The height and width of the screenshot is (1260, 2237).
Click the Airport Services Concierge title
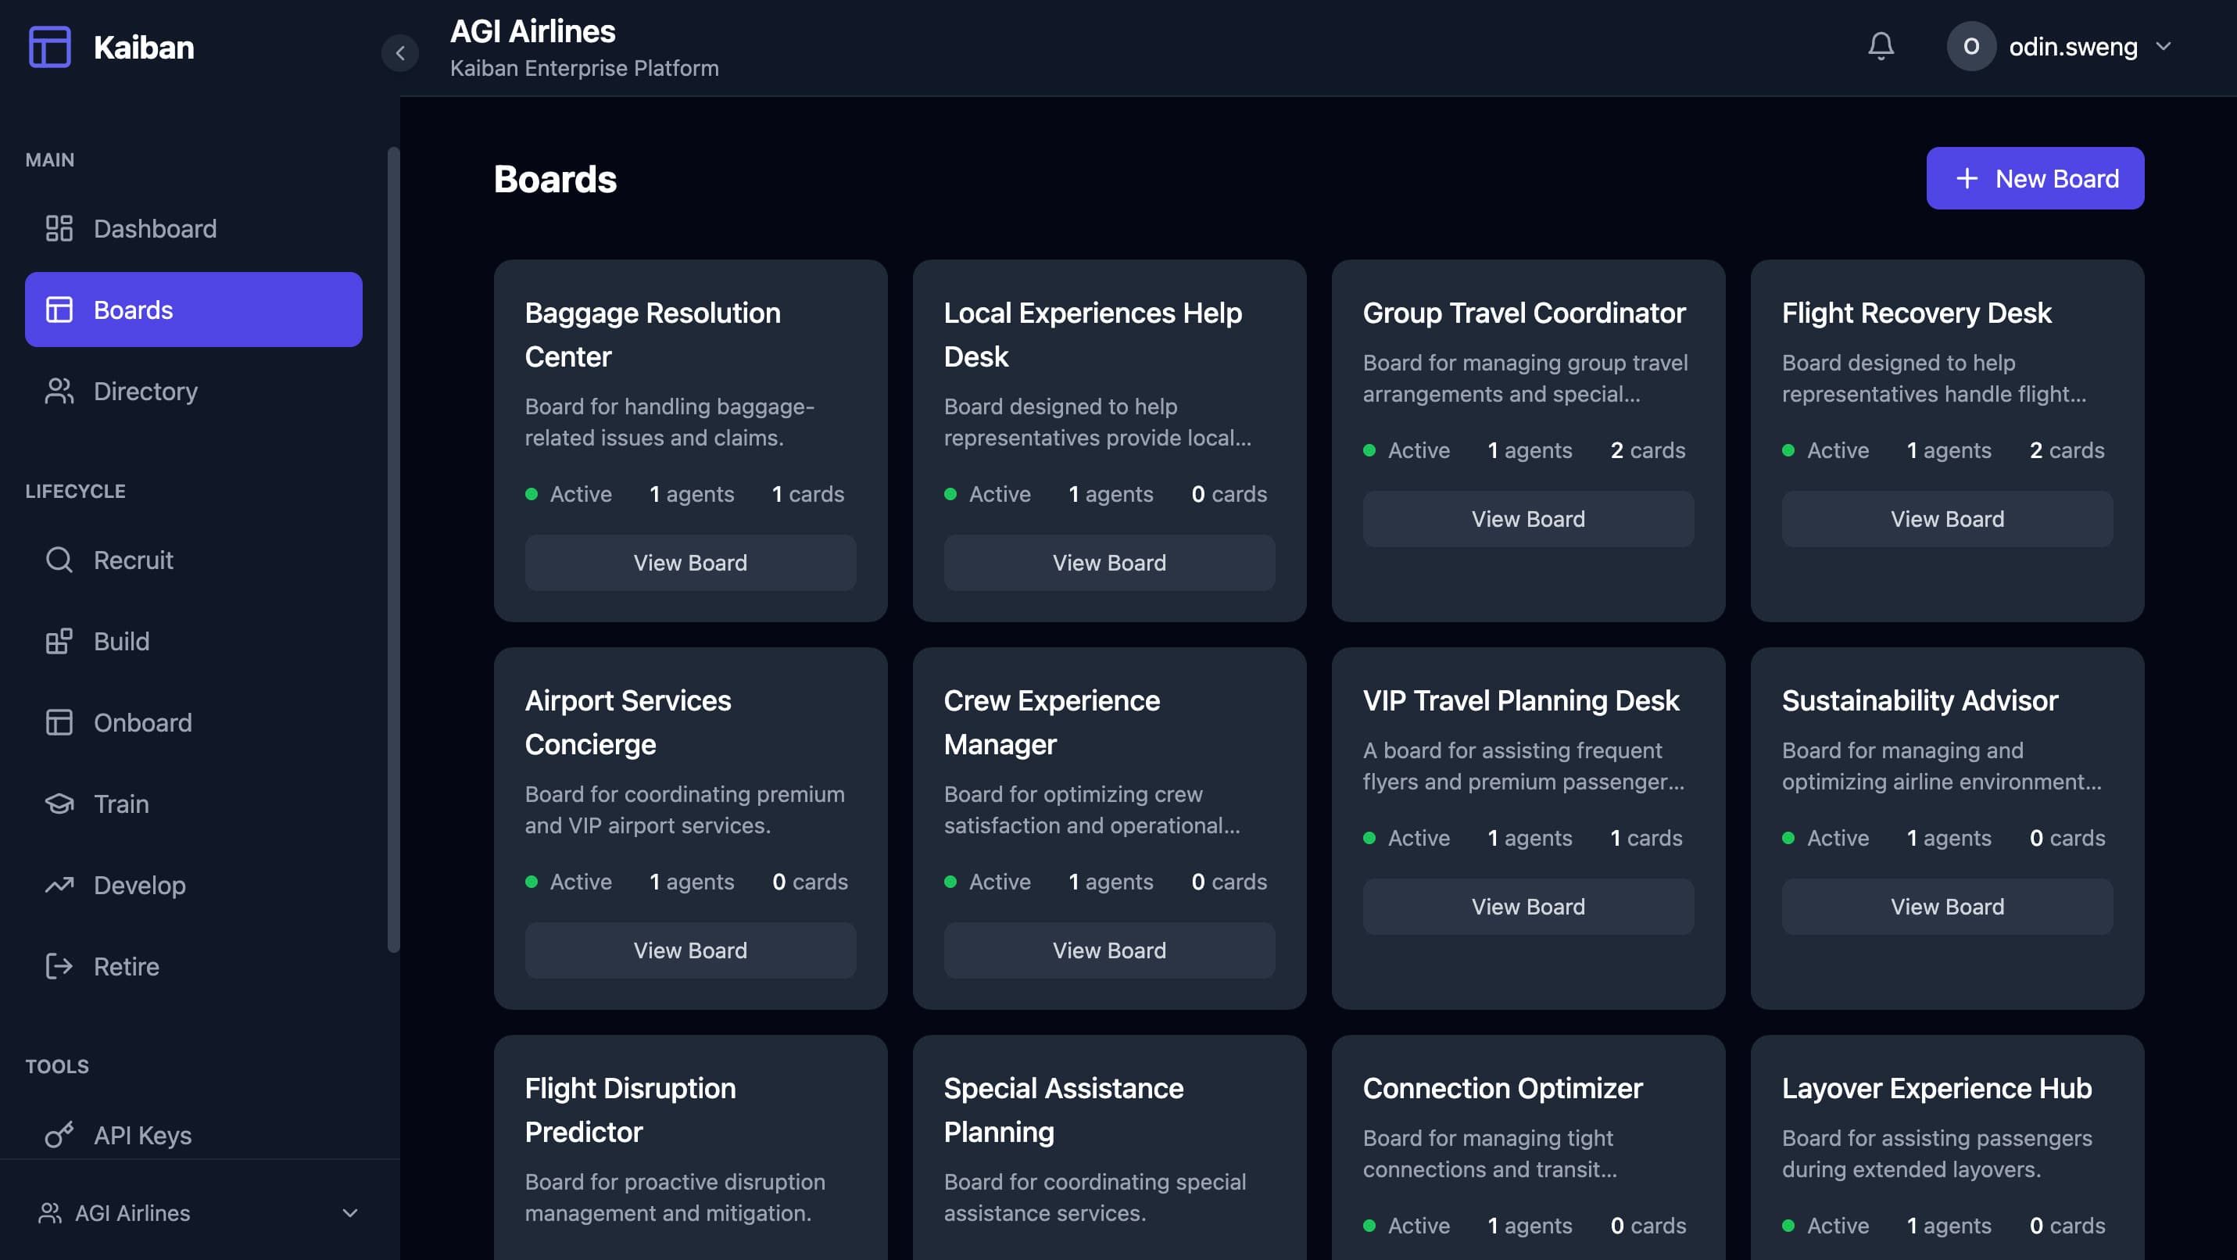[x=628, y=722]
